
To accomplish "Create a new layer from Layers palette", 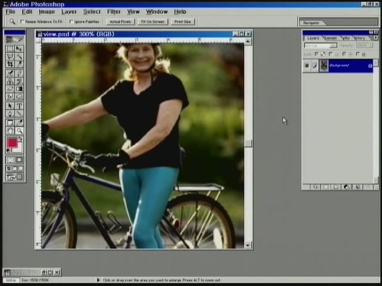I will pyautogui.click(x=358, y=187).
